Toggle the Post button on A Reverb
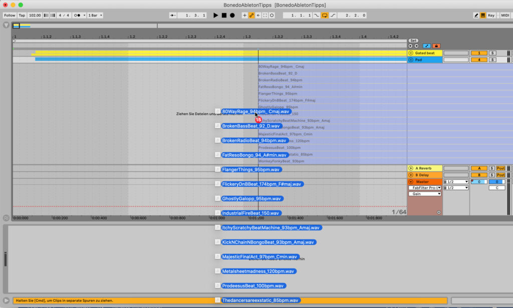Screen dimensions: 513x308 [500, 168]
